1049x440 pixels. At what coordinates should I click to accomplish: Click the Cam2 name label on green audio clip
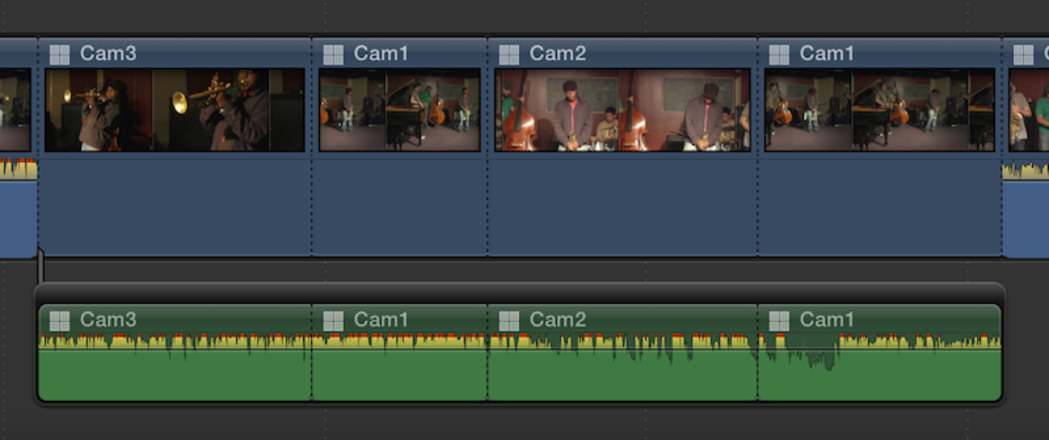(x=558, y=320)
